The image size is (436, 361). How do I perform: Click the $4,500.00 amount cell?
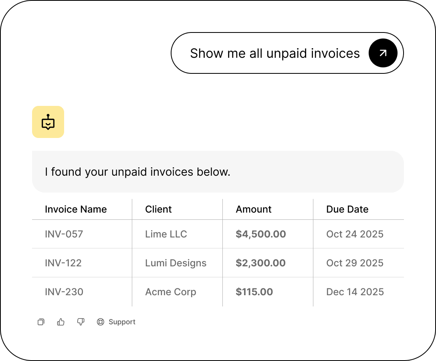coord(261,234)
